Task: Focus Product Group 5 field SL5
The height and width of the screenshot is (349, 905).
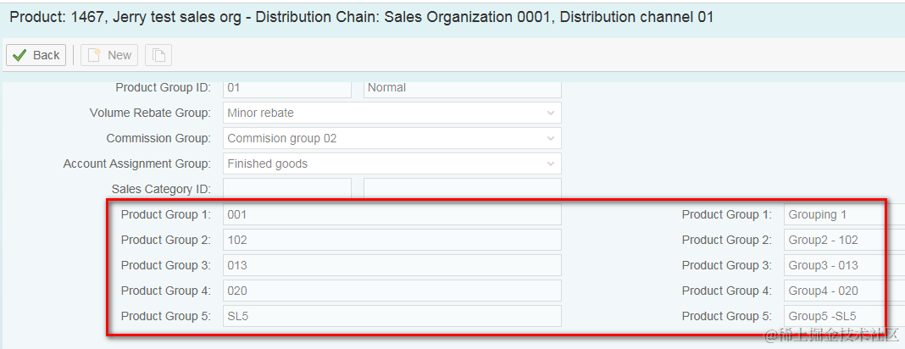Action: 391,316
